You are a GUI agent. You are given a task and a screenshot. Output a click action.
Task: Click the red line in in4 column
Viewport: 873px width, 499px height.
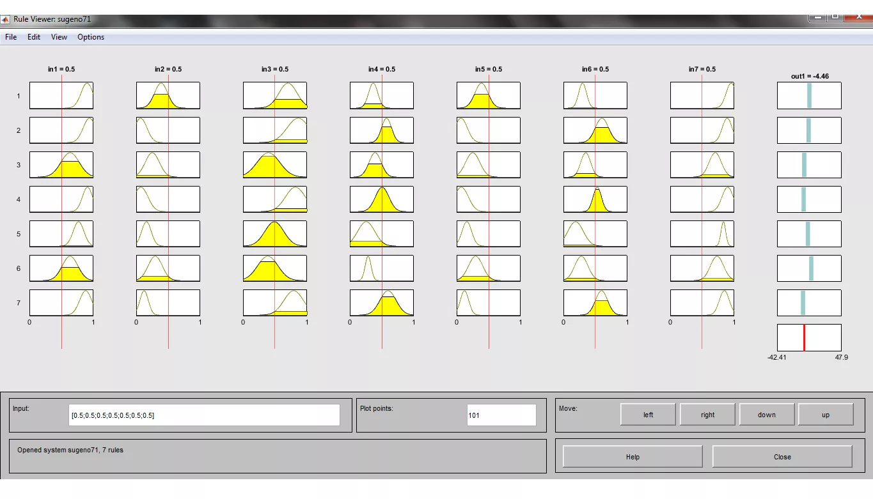[x=382, y=332]
